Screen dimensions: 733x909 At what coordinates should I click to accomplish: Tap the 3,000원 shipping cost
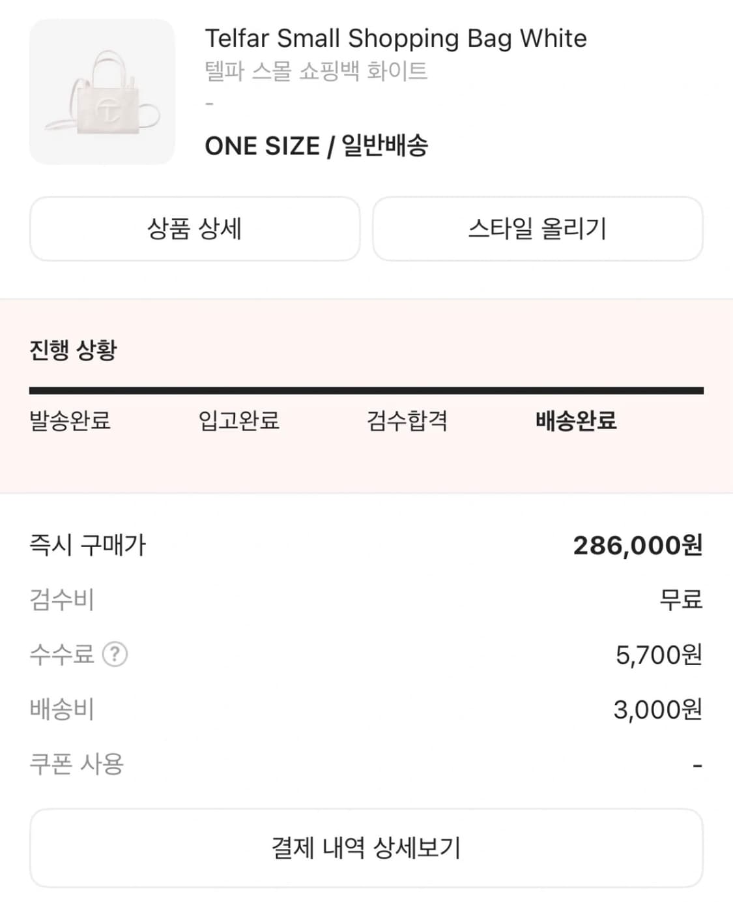point(657,709)
